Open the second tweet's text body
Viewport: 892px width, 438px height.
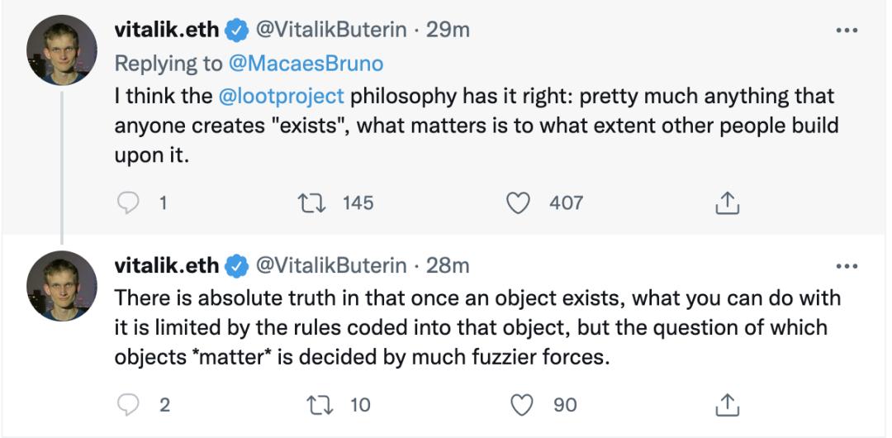pos(471,328)
